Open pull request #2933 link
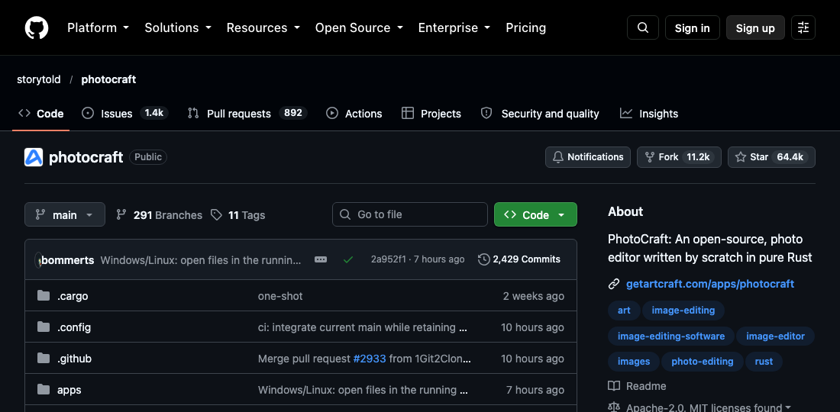 coord(370,359)
